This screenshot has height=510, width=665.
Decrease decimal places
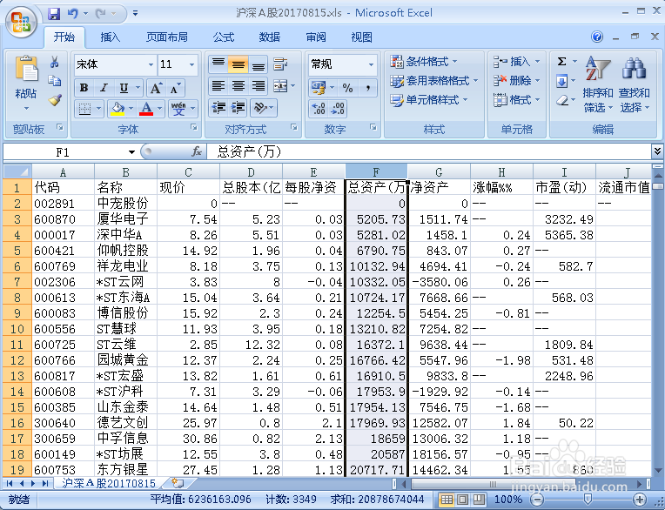pyautogui.click(x=338, y=109)
